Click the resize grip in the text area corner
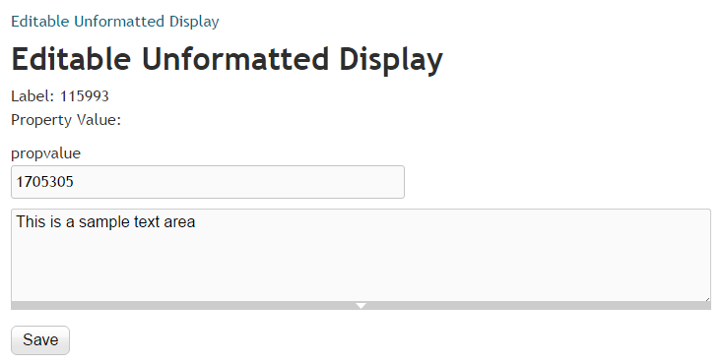Screen dimensions: 724x364 click(x=707, y=298)
